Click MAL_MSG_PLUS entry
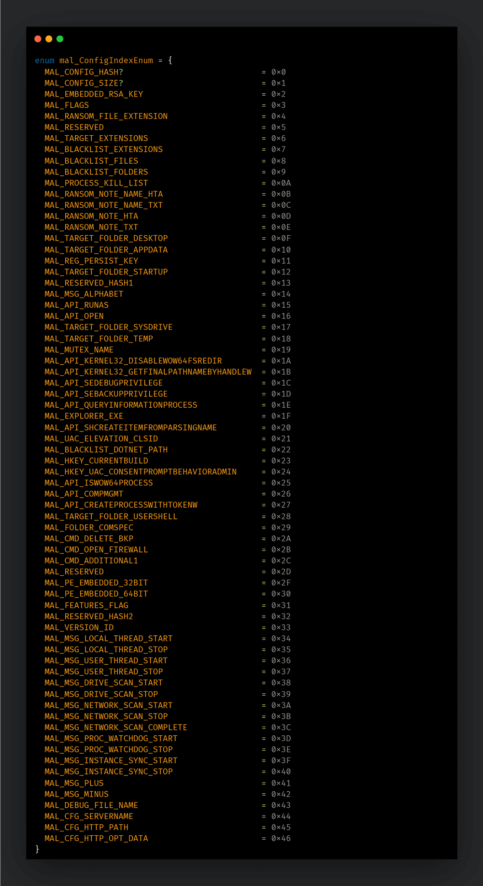 pos(74,783)
